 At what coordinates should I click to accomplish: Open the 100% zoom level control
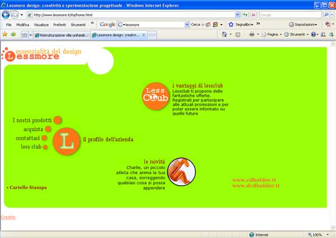coord(318,235)
